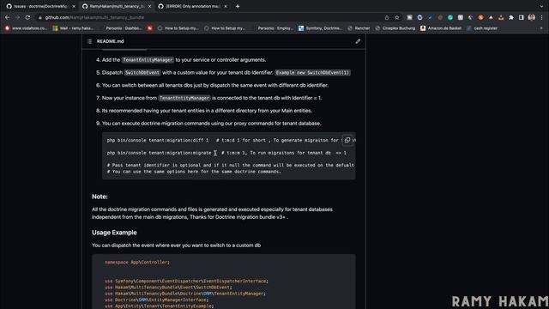Open the blue ring extension icon
This screenshot has width=549, height=309.
pos(419,17)
